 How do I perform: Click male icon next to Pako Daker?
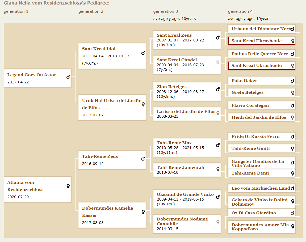pyautogui.click(x=292, y=81)
